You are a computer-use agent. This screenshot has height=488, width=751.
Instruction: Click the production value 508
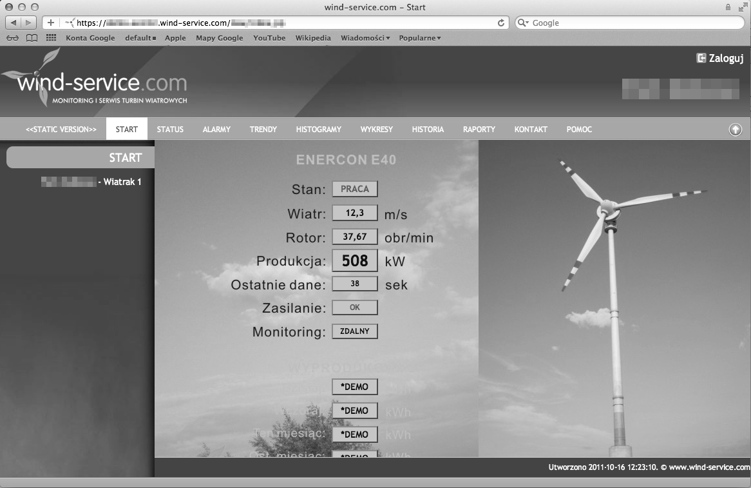pyautogui.click(x=355, y=260)
